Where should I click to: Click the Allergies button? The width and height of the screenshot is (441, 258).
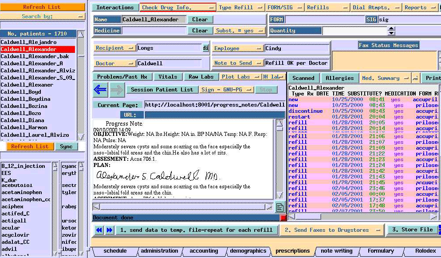[339, 78]
